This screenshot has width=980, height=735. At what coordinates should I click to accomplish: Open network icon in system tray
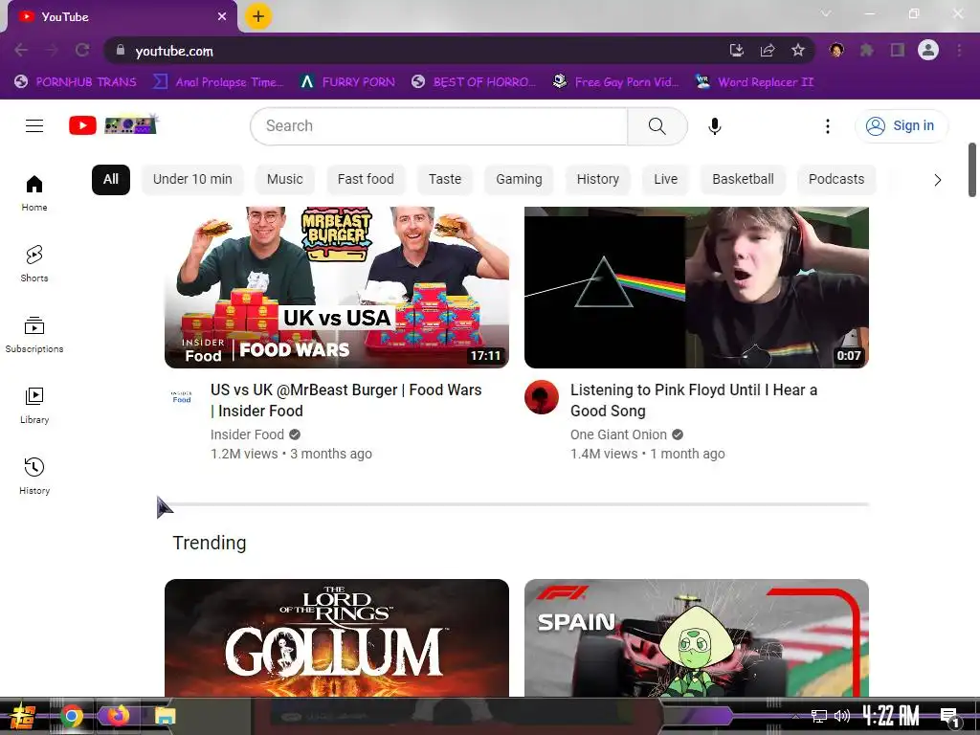point(819,716)
